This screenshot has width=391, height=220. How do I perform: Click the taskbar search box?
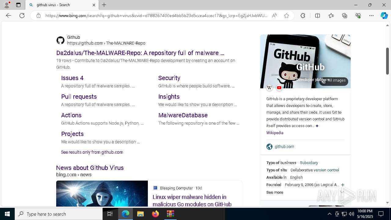pyautogui.click(x=59, y=214)
